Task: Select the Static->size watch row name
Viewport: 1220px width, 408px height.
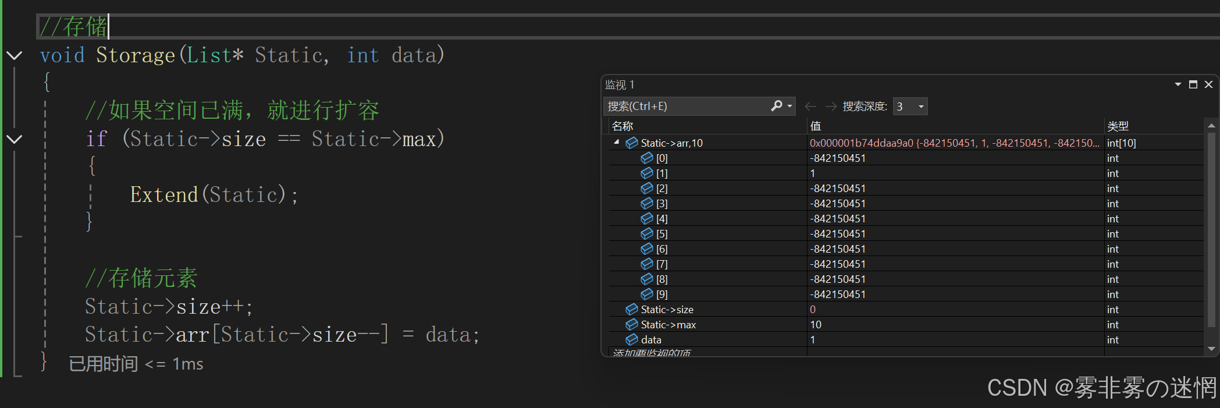Action: coord(667,310)
